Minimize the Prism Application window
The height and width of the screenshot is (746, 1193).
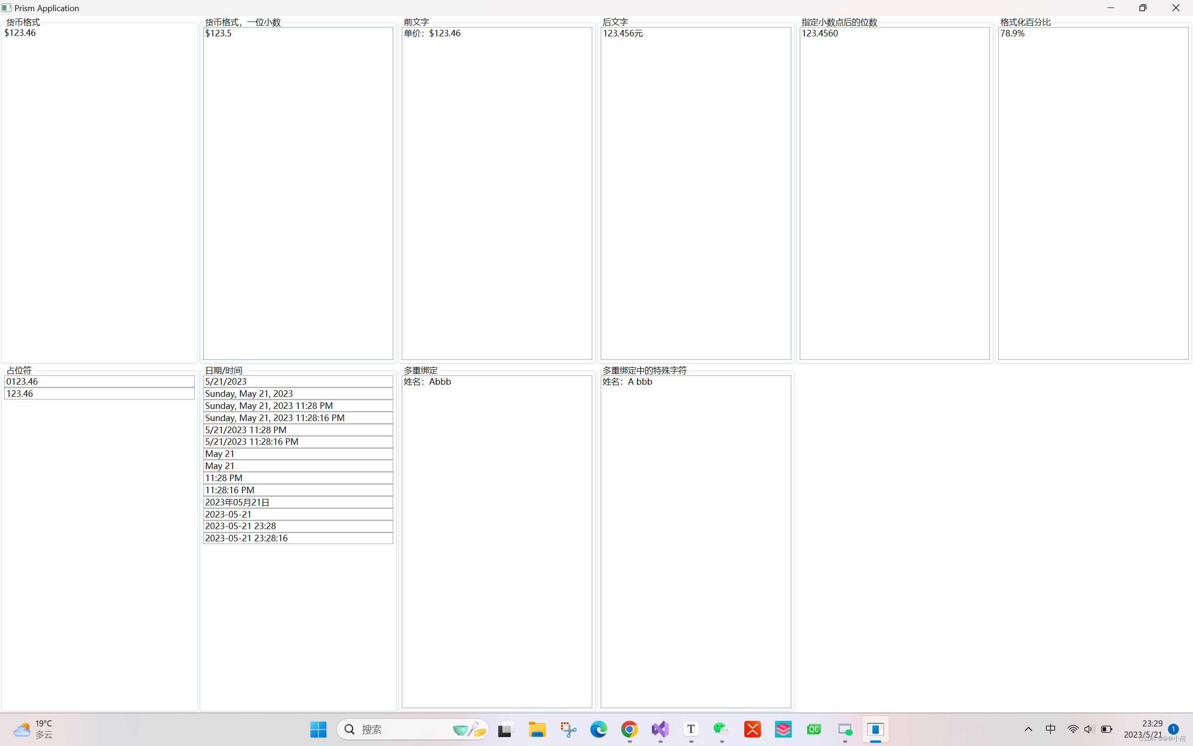coord(1111,8)
